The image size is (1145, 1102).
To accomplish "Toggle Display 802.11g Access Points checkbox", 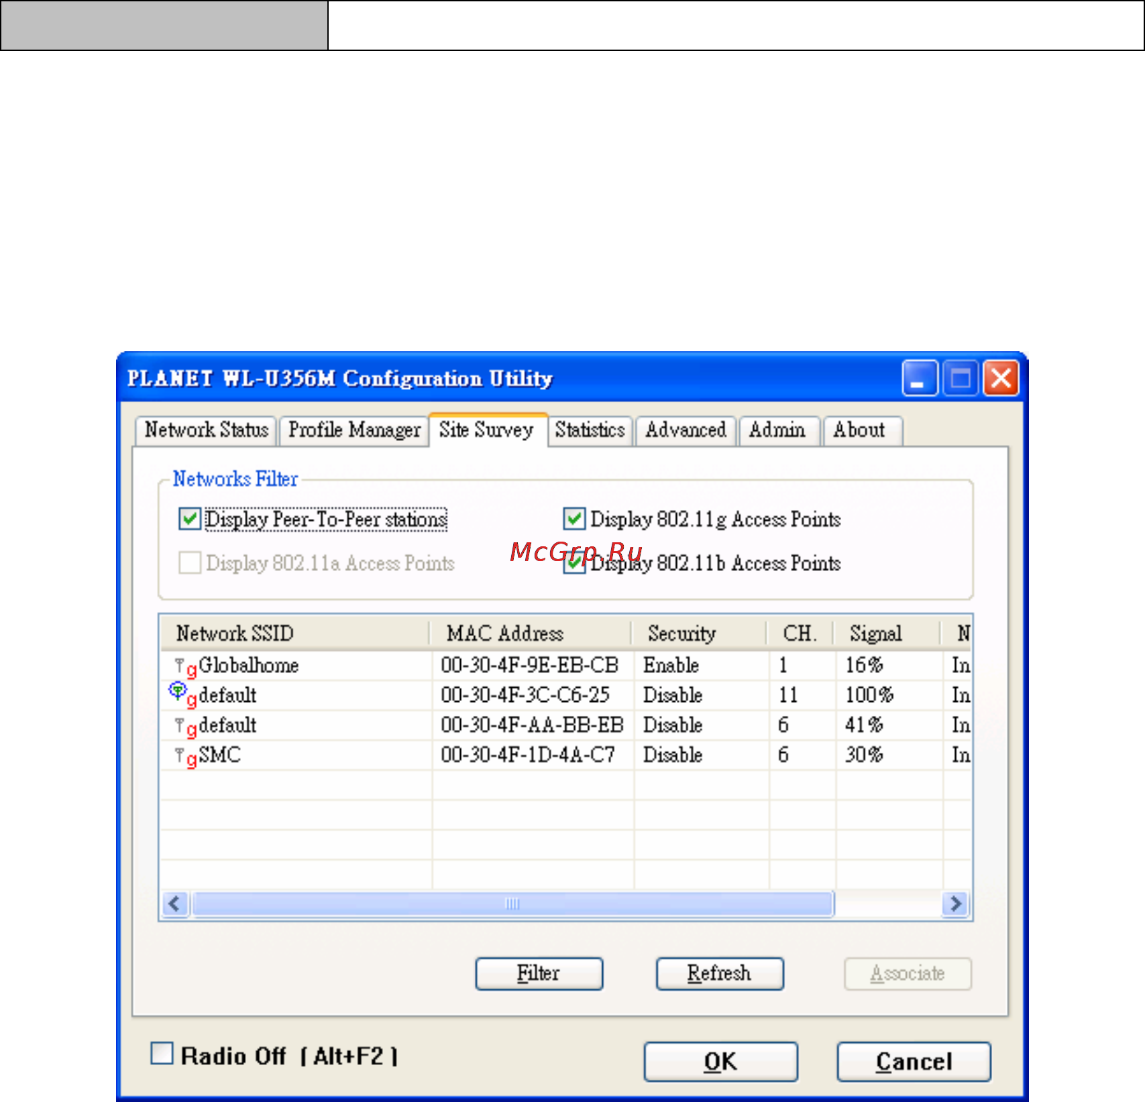I will pos(574,519).
